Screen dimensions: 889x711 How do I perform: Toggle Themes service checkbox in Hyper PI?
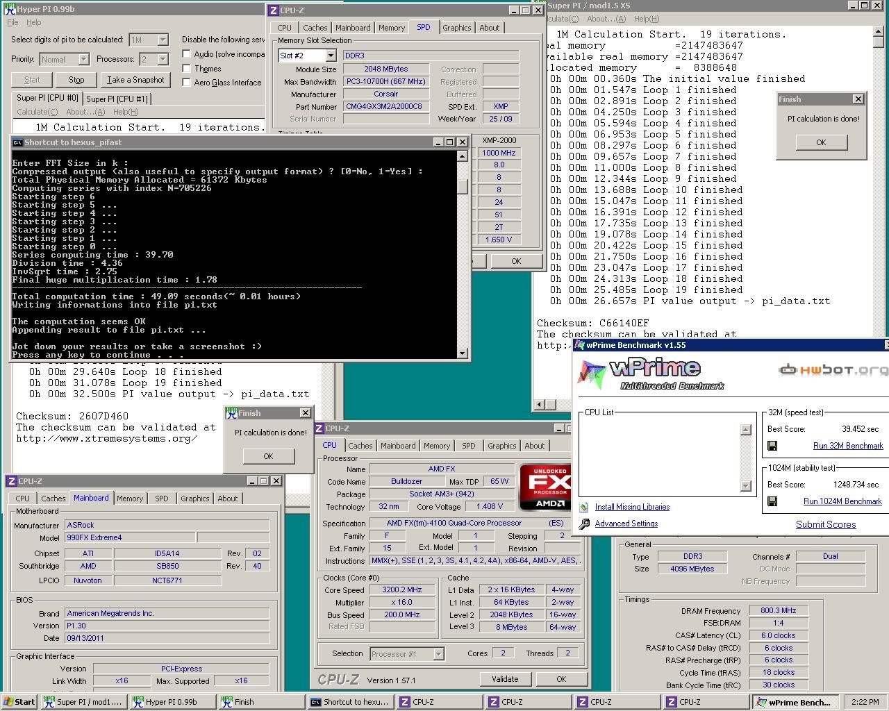186,68
